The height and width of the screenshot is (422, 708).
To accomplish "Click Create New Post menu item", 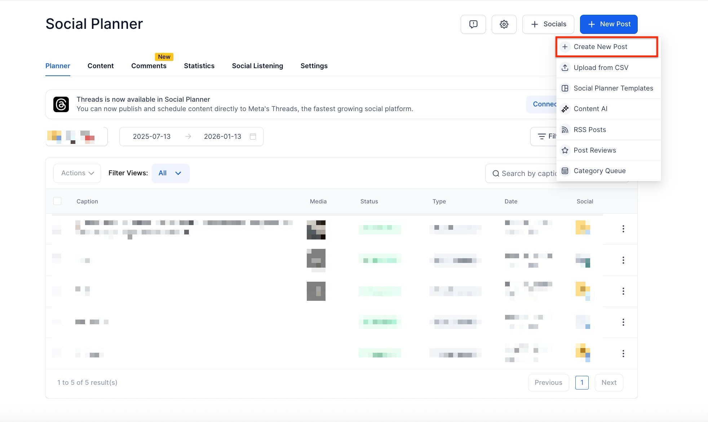I will [600, 47].
